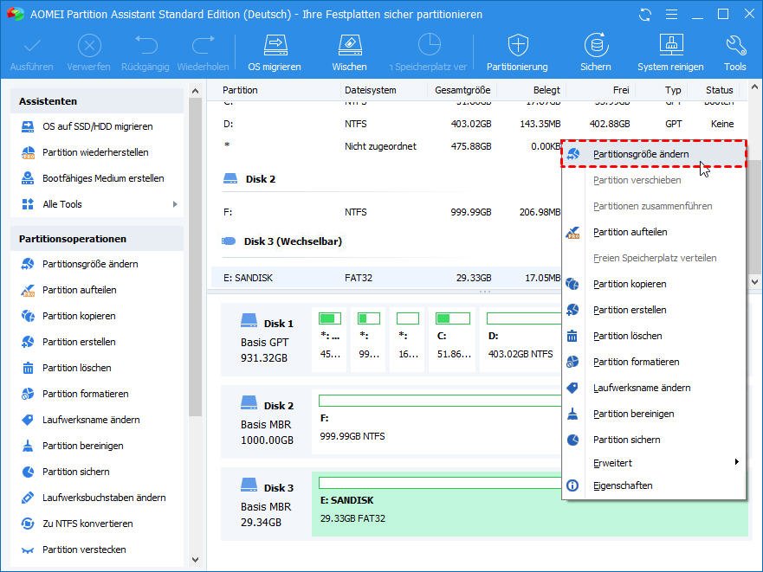Select Partition löschen in sidebar

tap(76, 368)
